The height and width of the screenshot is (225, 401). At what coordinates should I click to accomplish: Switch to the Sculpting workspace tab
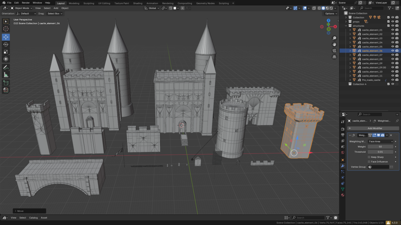pyautogui.click(x=89, y=3)
